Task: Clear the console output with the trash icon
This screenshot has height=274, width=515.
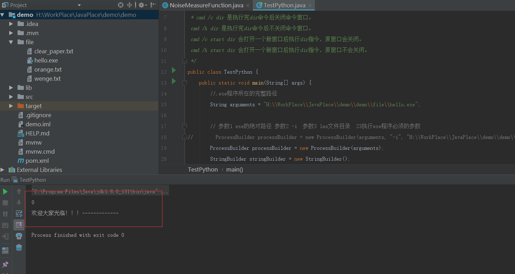Action: [19, 247]
